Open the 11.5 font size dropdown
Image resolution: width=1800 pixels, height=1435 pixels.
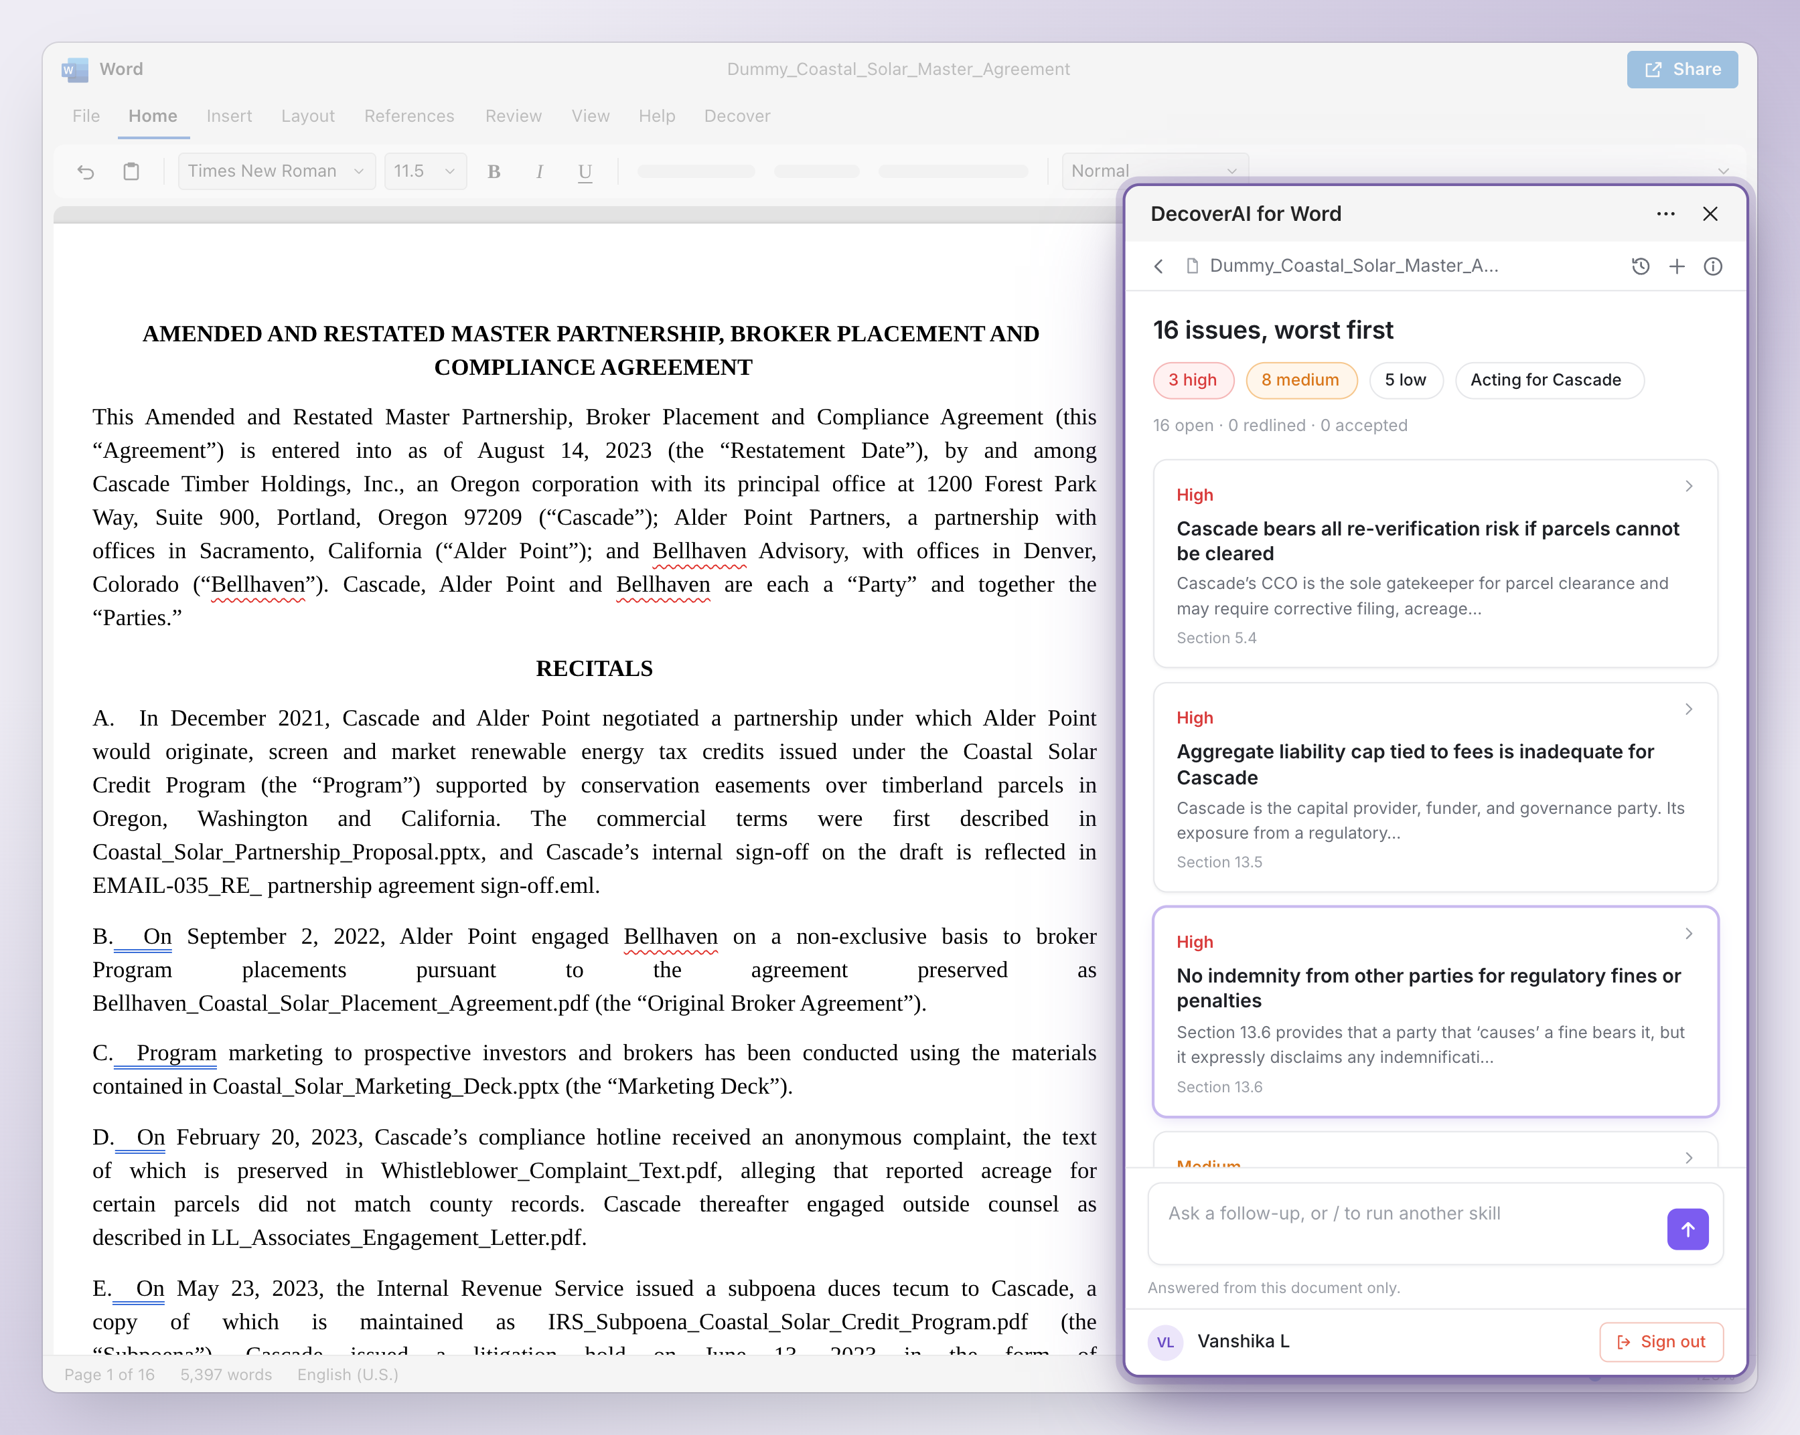point(425,171)
